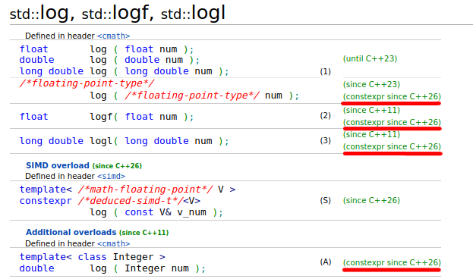Click the (since C++26) note in row (S)
This screenshot has height=279, width=473.
371,200
